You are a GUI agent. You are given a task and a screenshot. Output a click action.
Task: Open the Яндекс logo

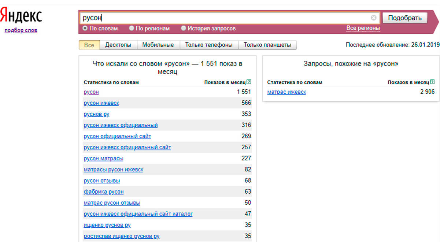[x=21, y=15]
